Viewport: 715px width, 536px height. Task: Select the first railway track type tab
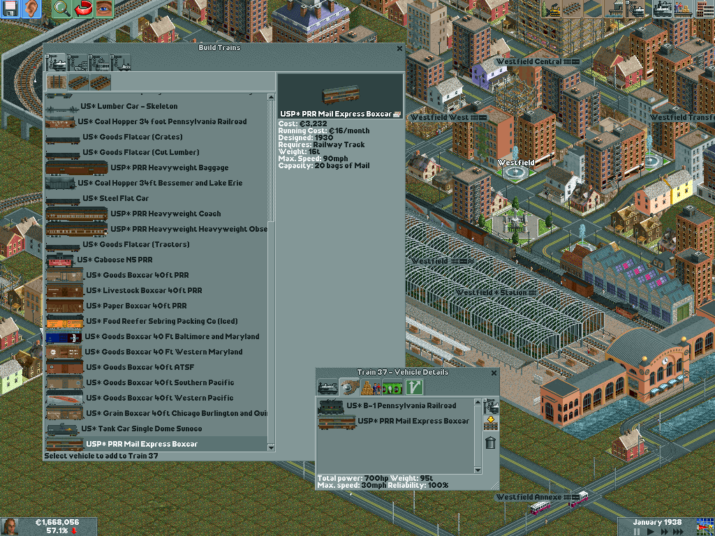(x=57, y=82)
